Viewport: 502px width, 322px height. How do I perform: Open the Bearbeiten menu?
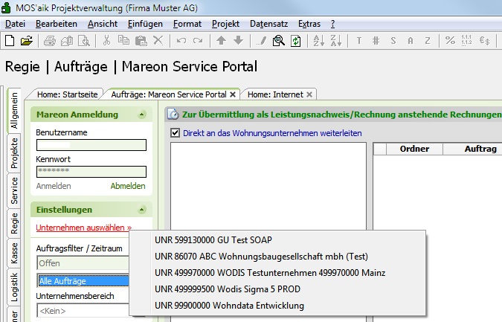coord(57,24)
